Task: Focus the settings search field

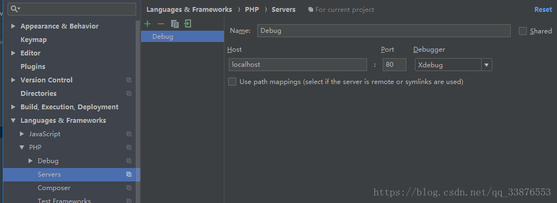Action: 72,9
